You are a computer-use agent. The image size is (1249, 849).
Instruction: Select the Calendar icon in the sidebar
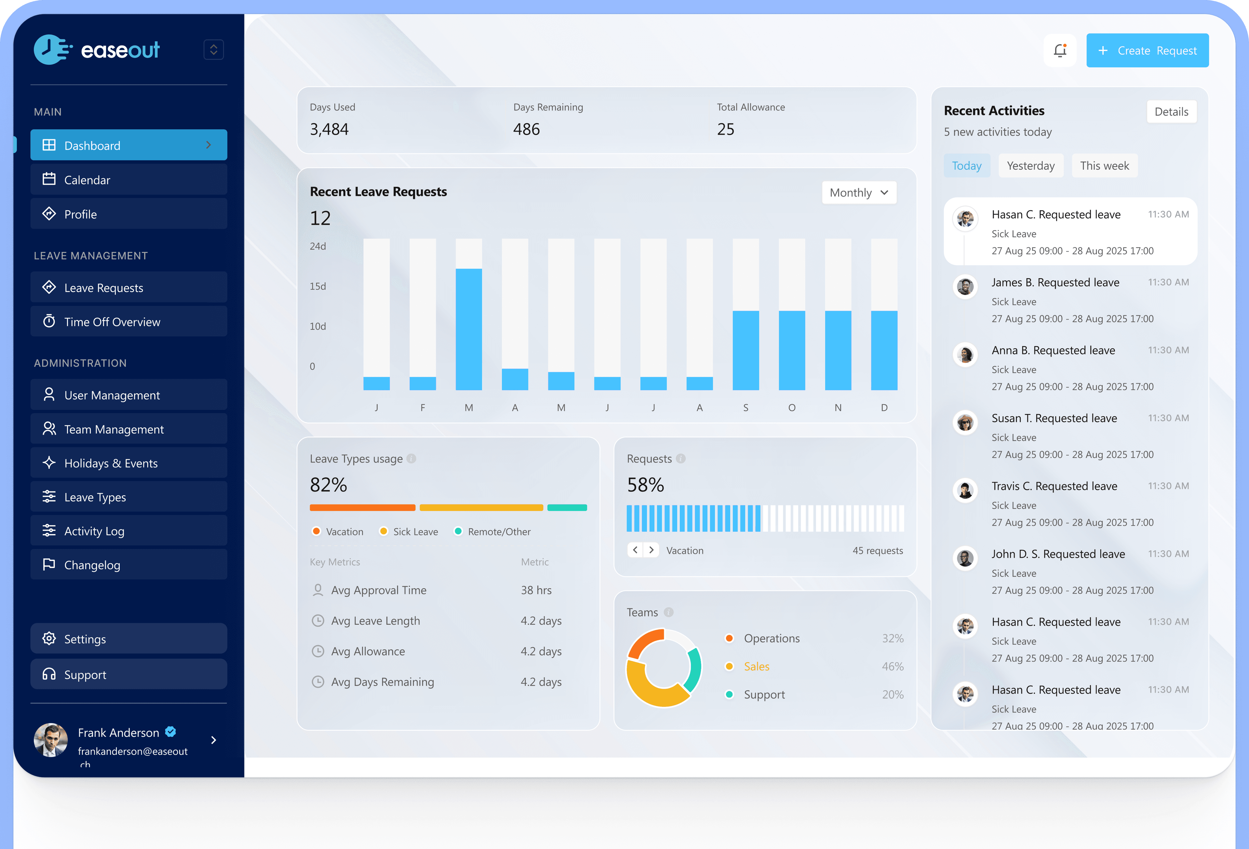49,179
